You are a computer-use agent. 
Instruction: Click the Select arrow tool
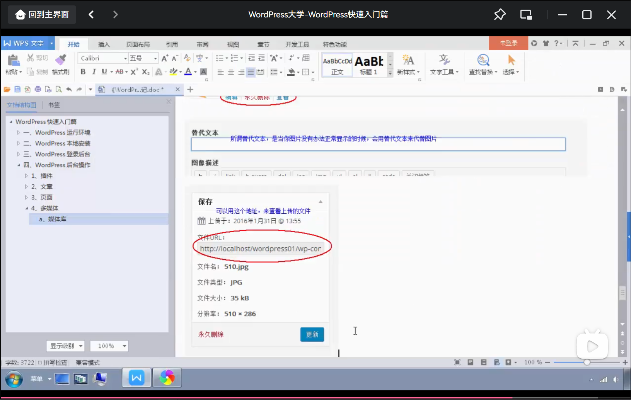pyautogui.click(x=511, y=60)
